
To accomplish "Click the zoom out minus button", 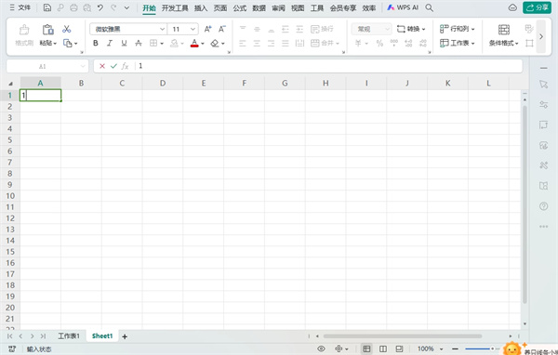I will pyautogui.click(x=455, y=348).
